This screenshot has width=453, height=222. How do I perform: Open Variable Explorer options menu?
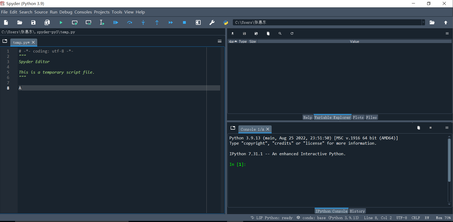pos(447,34)
